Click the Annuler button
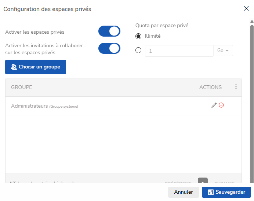The image size is (254, 201). [x=184, y=192]
